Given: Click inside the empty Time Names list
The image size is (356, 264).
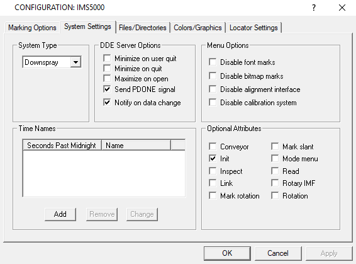Looking at the screenshot, I should pos(104,173).
